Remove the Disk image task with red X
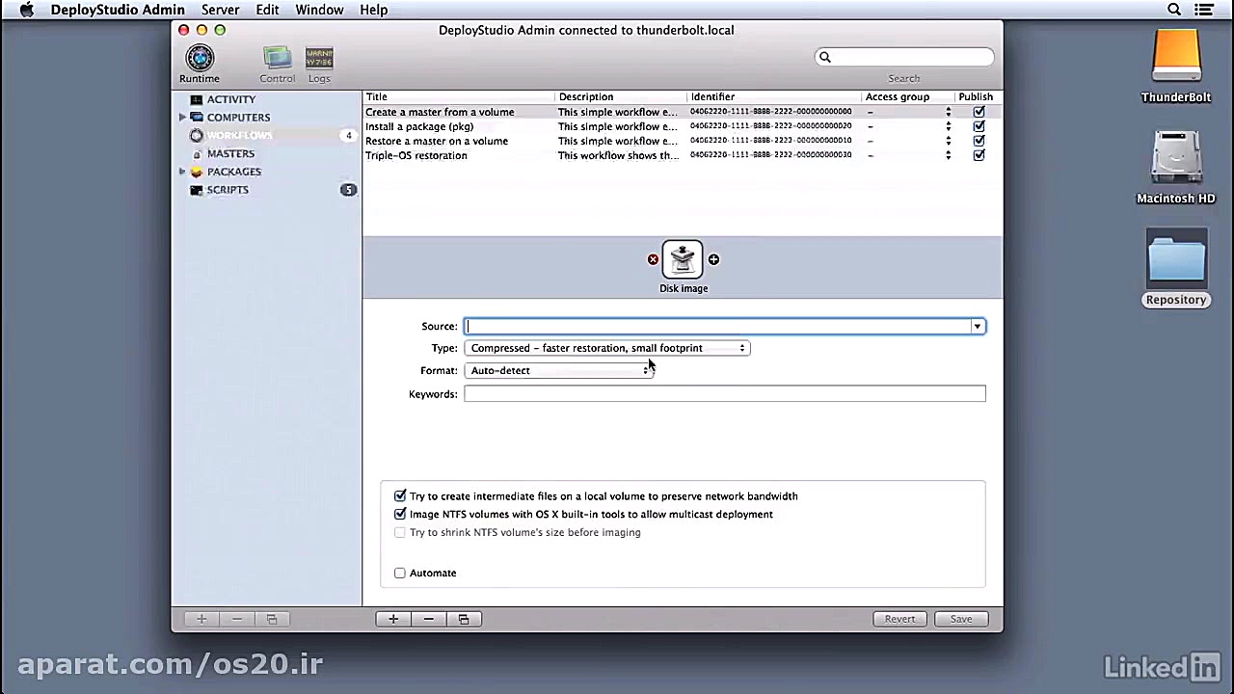Image resolution: width=1234 pixels, height=694 pixels. coord(653,259)
